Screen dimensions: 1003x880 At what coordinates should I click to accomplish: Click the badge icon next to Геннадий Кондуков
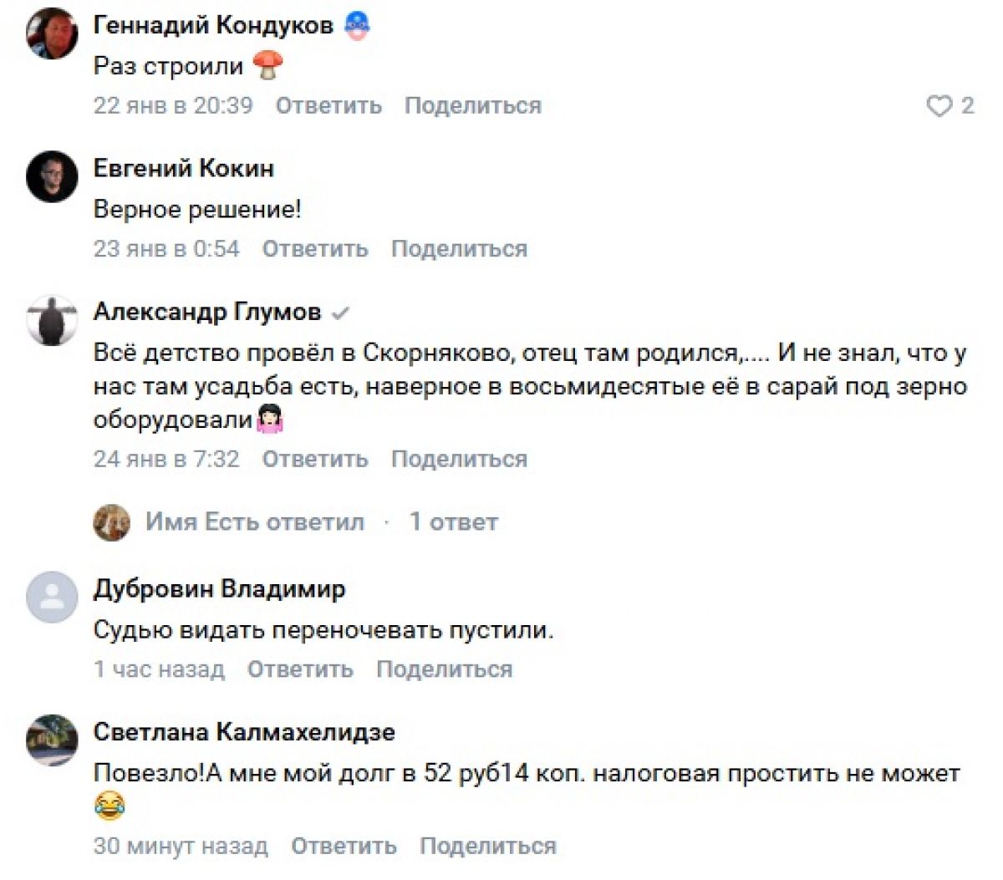[x=357, y=26]
